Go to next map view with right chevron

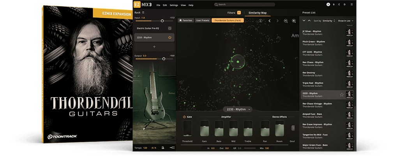pyautogui.click(x=277, y=21)
